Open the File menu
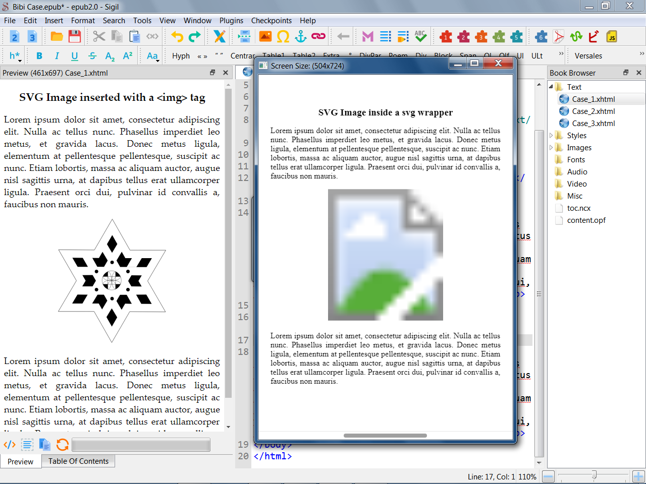This screenshot has width=646, height=484. (x=10, y=21)
